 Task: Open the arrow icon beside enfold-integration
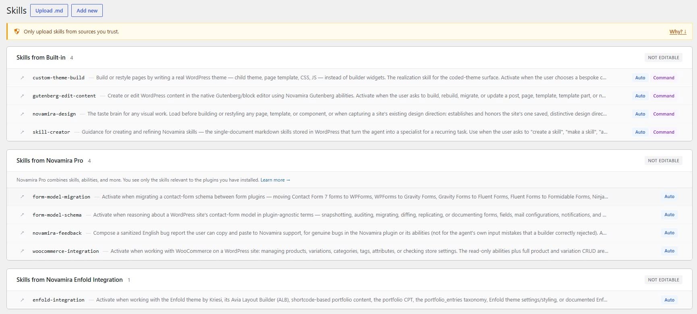point(22,300)
